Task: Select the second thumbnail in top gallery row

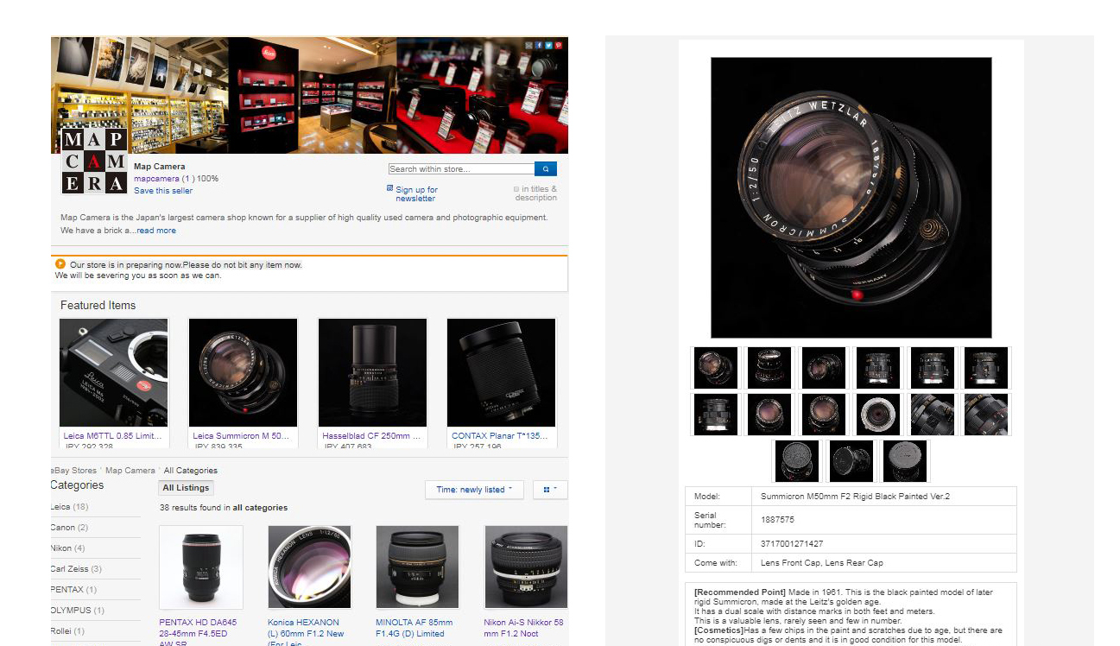Action: click(x=769, y=368)
